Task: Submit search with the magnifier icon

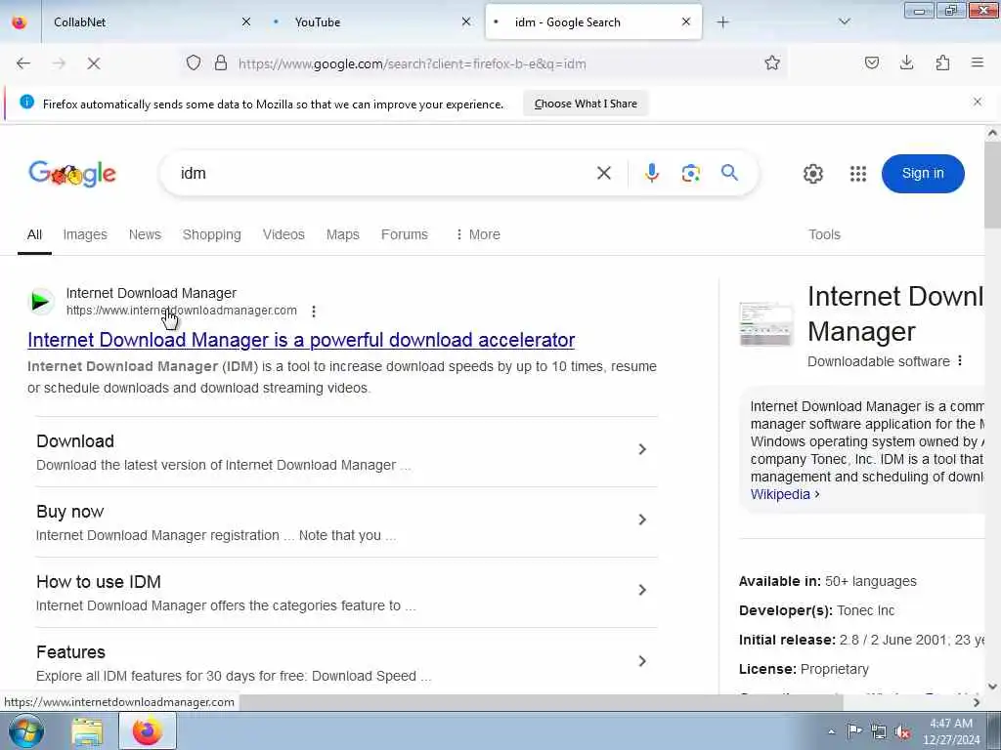Action: [x=729, y=173]
